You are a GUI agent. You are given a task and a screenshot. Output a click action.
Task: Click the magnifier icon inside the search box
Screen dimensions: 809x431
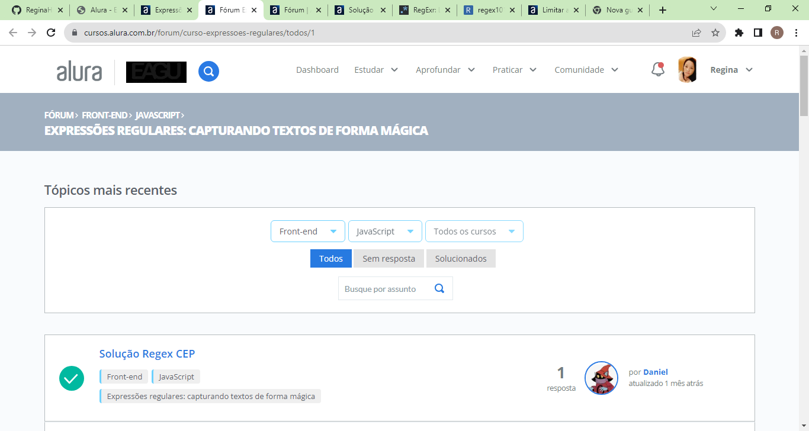click(439, 288)
